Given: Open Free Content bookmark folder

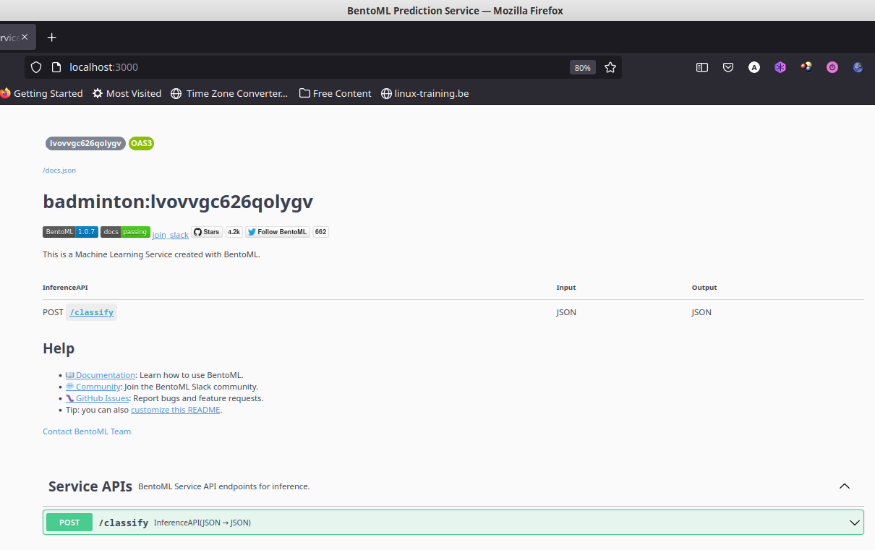Looking at the screenshot, I should tap(335, 93).
